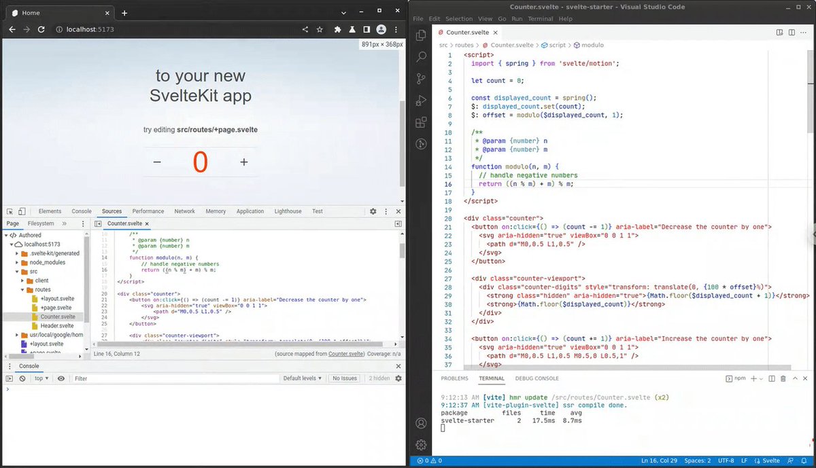Screen dimensions: 816x468
Task: Open the DEBUG CONSOLE tab
Action: (x=537, y=378)
